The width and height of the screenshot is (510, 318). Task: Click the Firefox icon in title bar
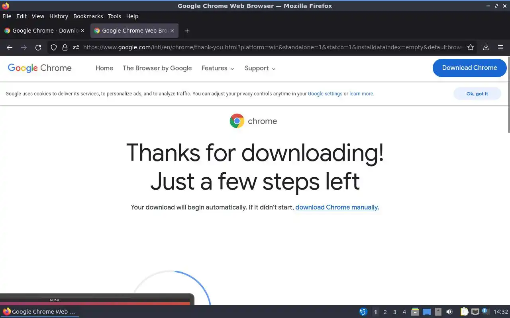[6, 6]
